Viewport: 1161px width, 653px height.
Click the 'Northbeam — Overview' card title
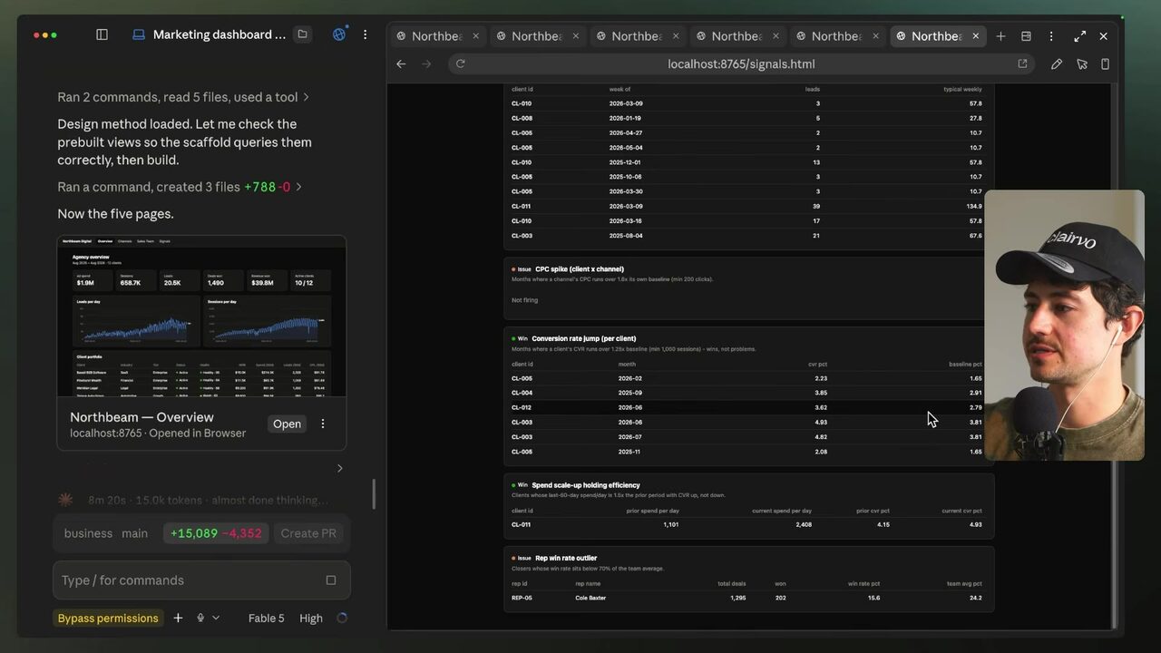(141, 417)
